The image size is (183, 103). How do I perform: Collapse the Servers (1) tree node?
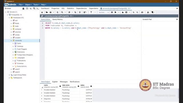[x=6, y=12]
